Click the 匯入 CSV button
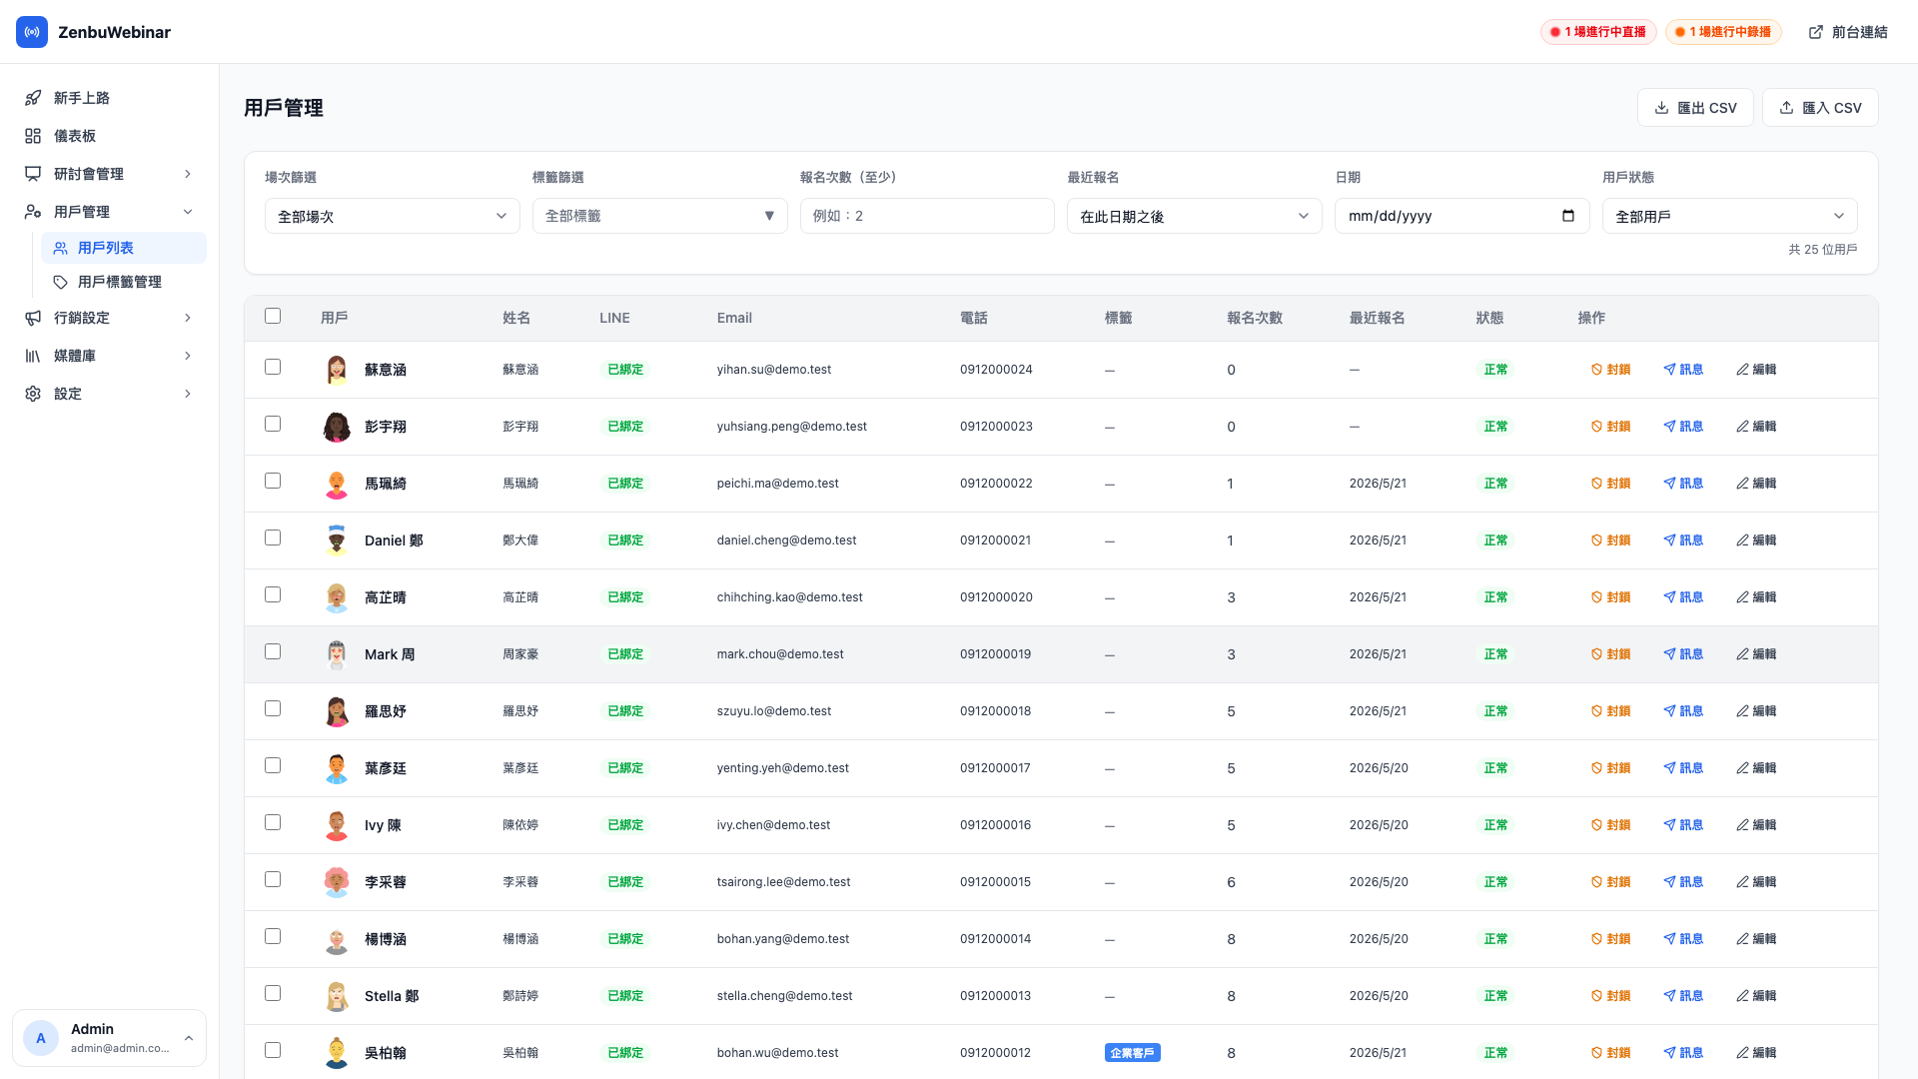Screen dimensions: 1918x1079 pos(1820,108)
